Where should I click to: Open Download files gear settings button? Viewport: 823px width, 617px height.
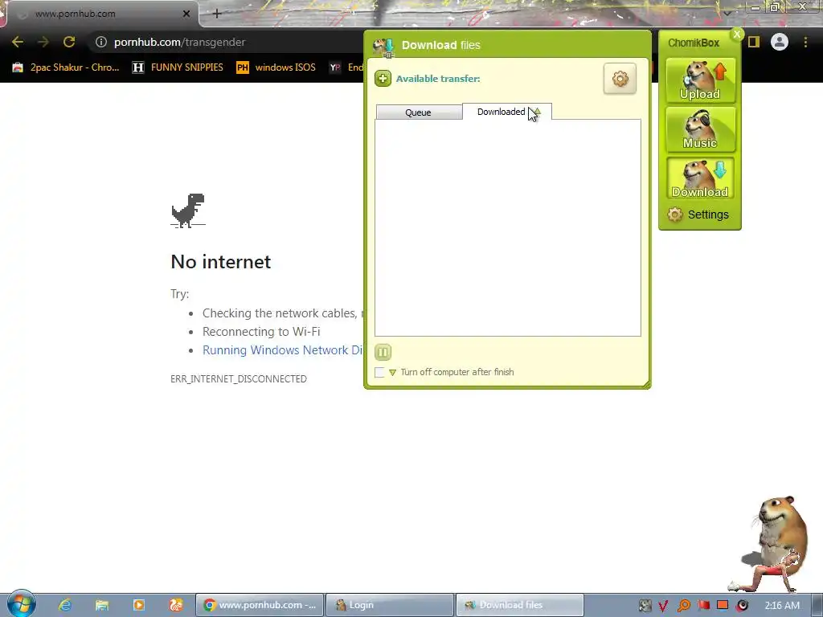click(x=620, y=79)
